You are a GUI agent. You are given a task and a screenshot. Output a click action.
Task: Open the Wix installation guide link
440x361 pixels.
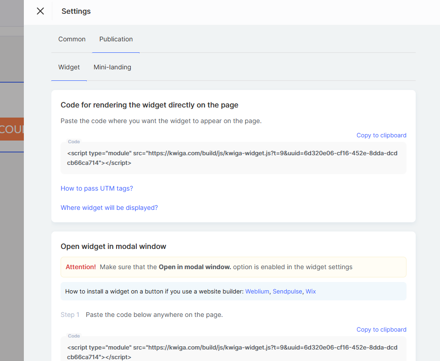pyautogui.click(x=311, y=291)
